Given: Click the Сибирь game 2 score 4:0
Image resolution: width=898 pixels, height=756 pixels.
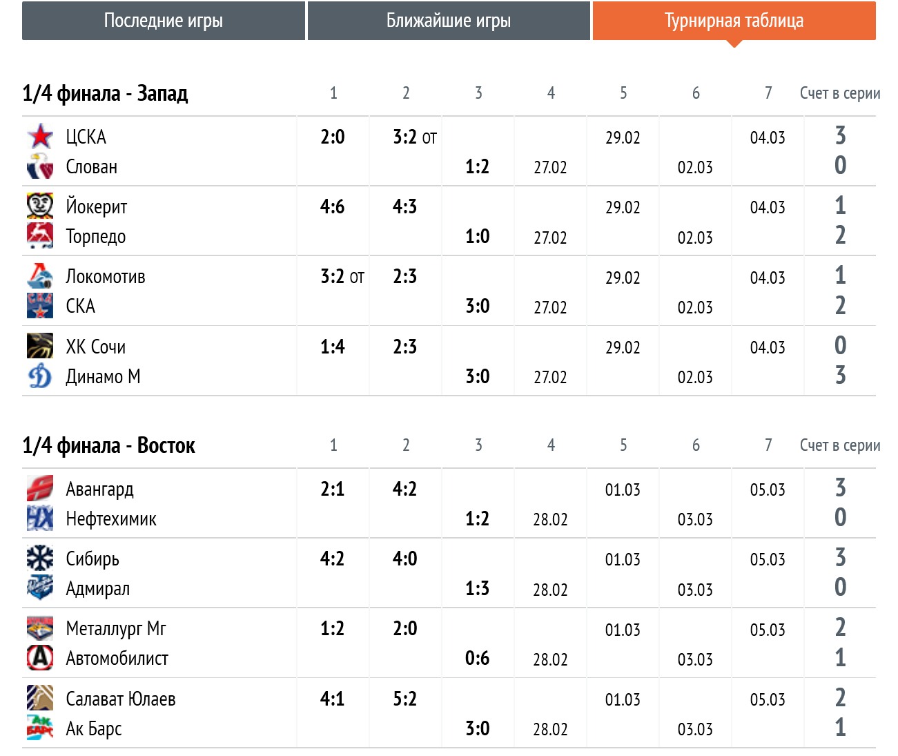Looking at the screenshot, I should pos(405,559).
